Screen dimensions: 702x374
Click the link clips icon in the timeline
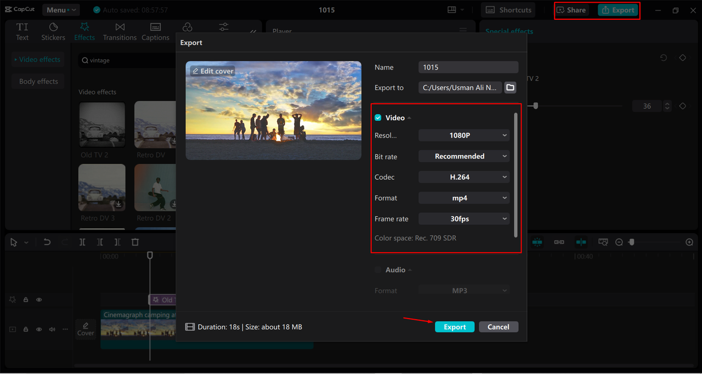tap(559, 242)
